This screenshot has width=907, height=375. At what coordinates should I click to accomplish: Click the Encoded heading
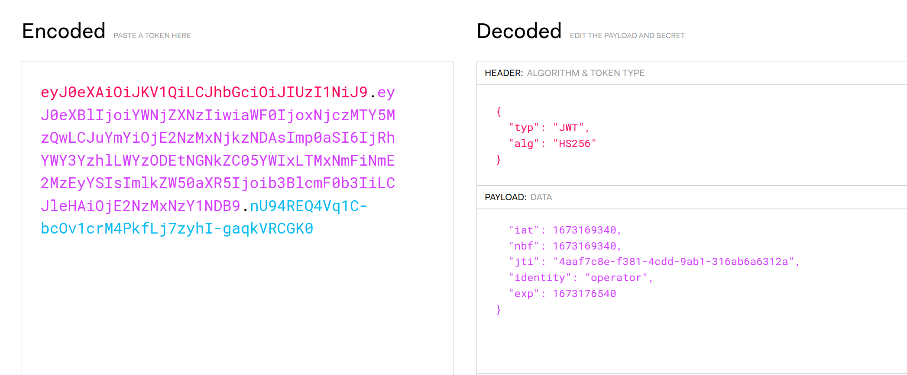tap(64, 31)
